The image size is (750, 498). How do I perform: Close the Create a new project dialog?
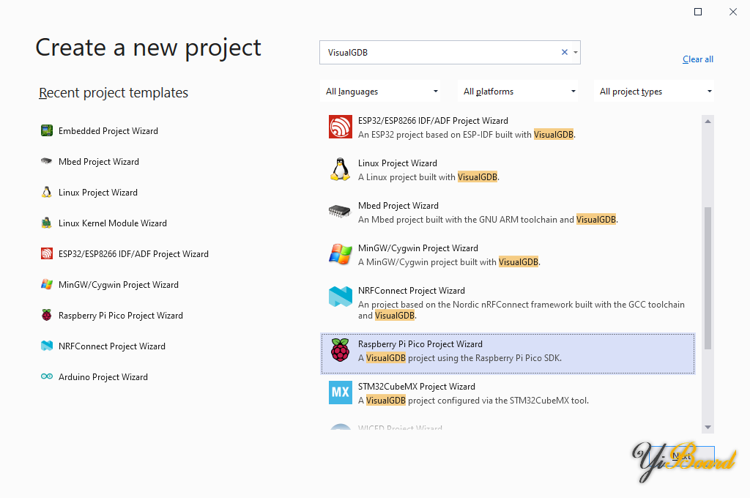732,12
